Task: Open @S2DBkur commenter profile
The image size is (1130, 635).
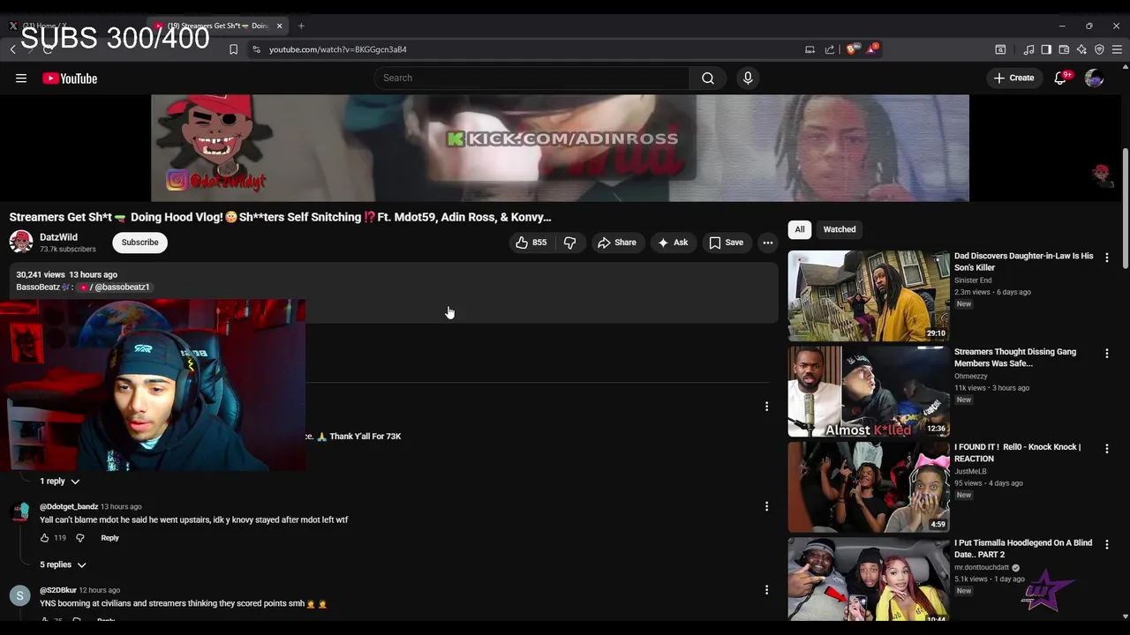Action: point(58,590)
